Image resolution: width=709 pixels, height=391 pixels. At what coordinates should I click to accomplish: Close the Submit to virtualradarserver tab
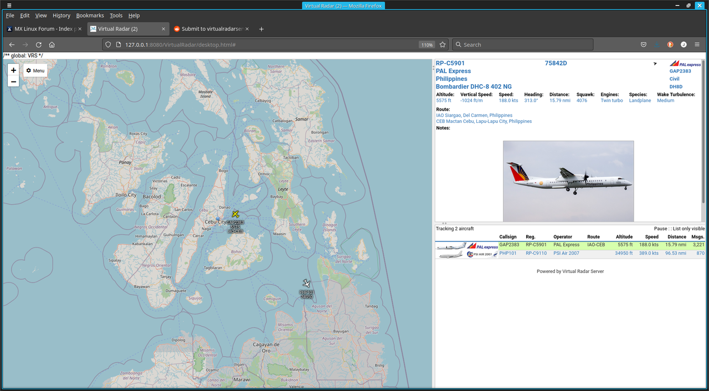click(247, 29)
